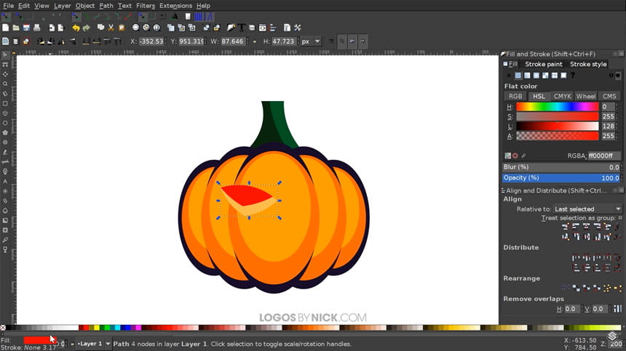Click the green Redo arrow
The image size is (626, 351).
[86, 28]
